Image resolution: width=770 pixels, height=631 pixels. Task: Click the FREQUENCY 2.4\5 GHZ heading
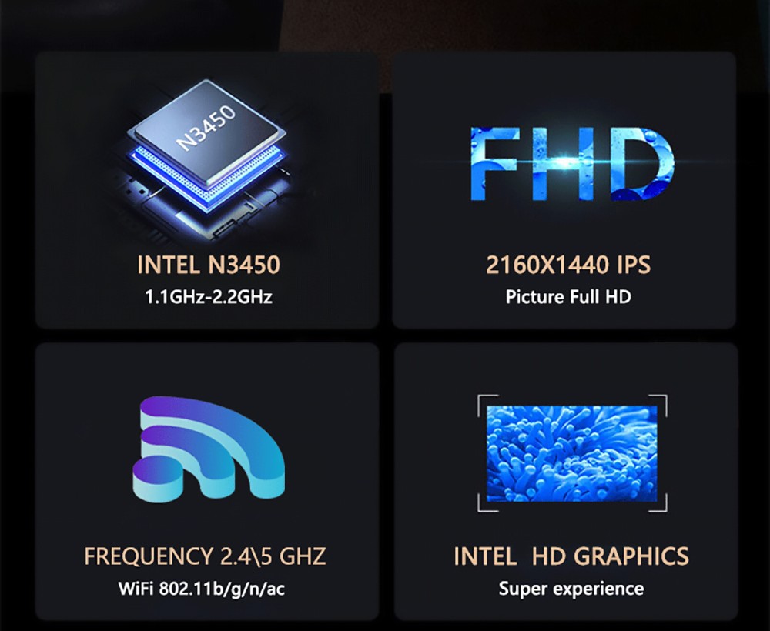[x=205, y=556]
